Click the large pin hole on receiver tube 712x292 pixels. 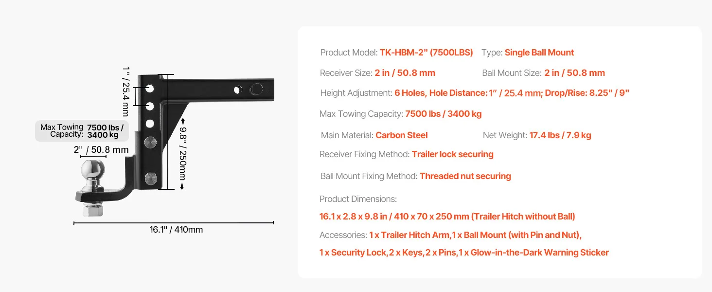click(255, 89)
